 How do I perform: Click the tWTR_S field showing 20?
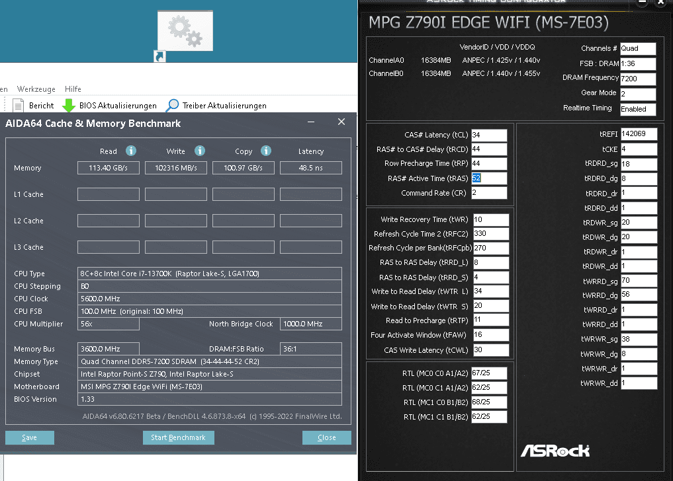click(x=491, y=306)
